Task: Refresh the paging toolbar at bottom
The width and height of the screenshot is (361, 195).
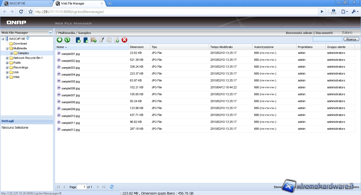Action: [112, 187]
